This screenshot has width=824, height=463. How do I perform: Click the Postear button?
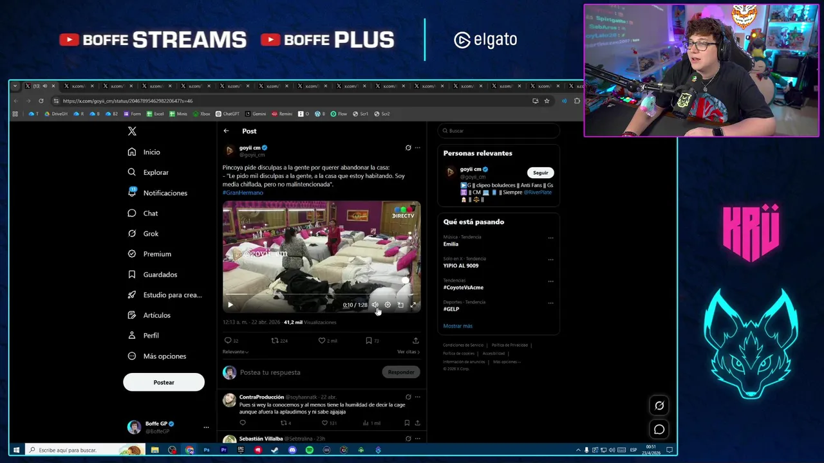(x=164, y=383)
